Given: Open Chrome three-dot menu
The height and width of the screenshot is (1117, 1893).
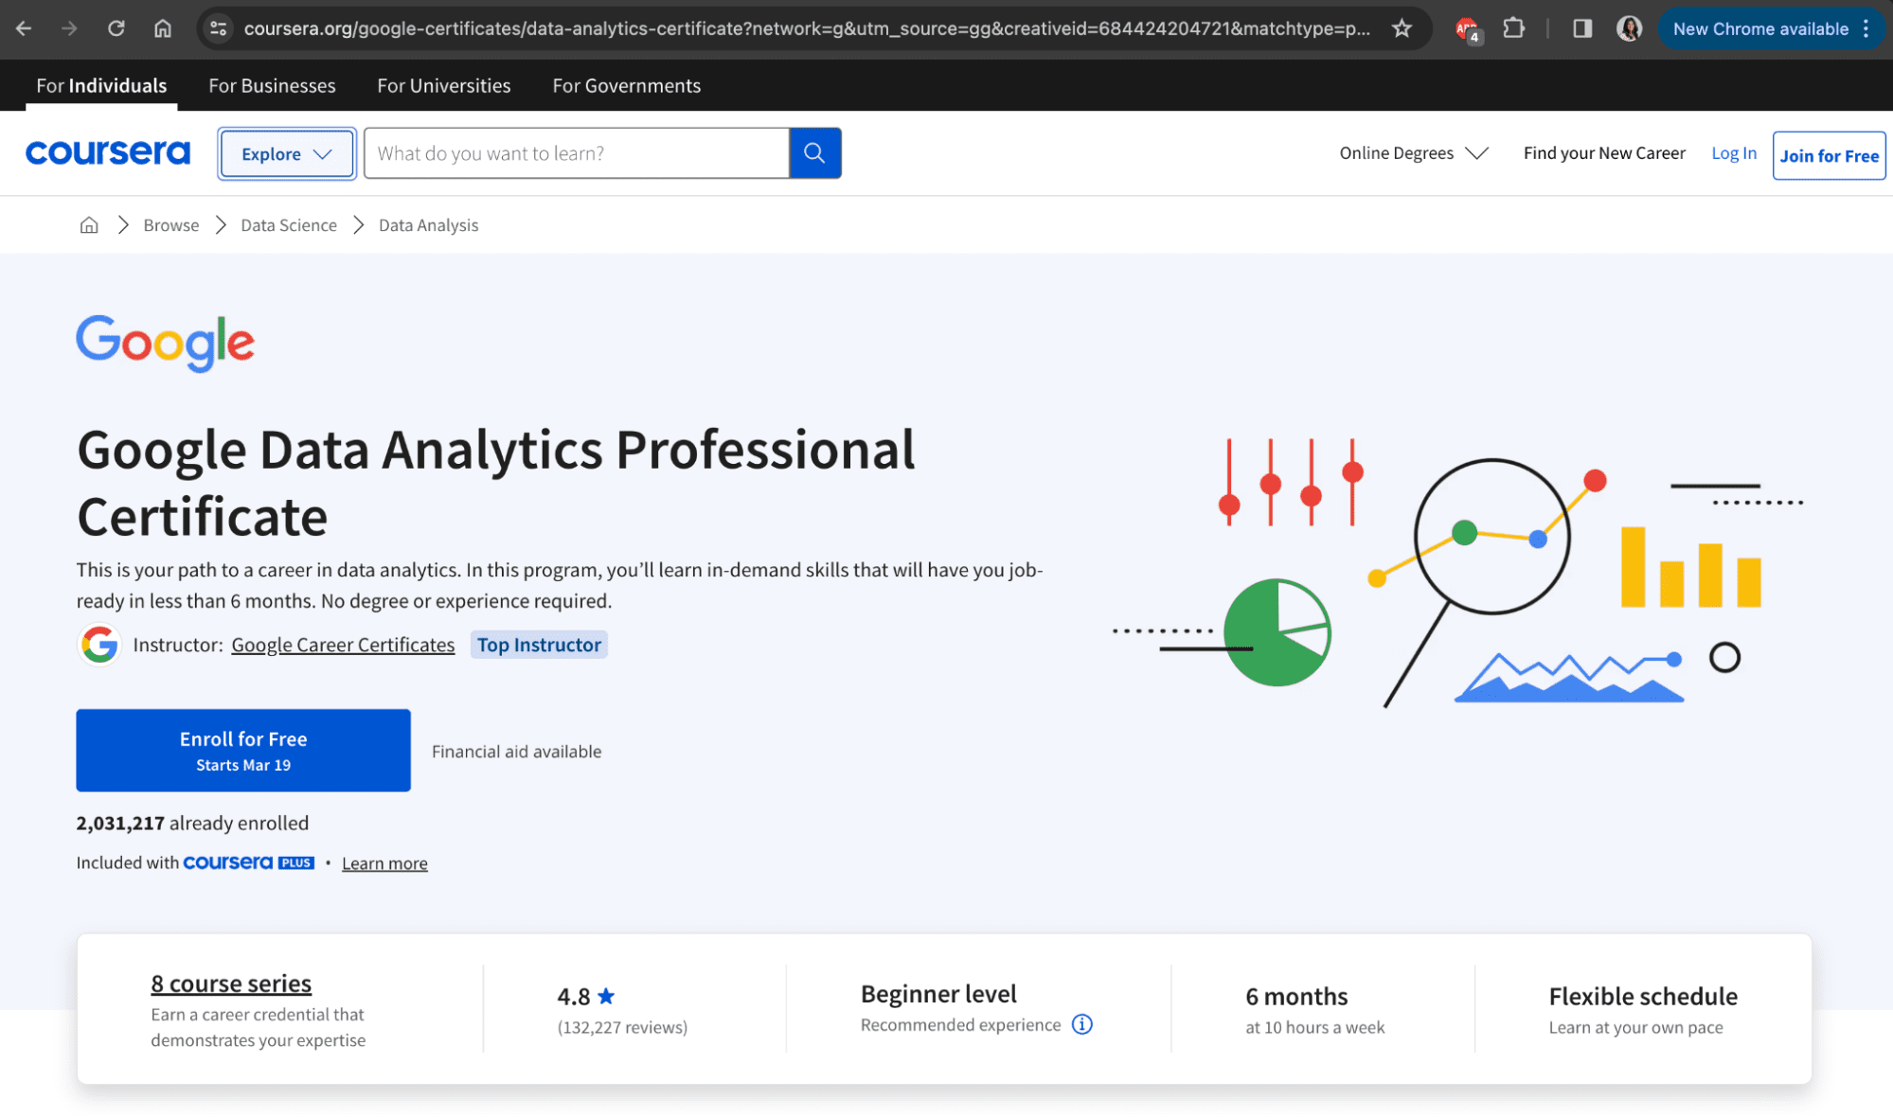Looking at the screenshot, I should (x=1866, y=28).
